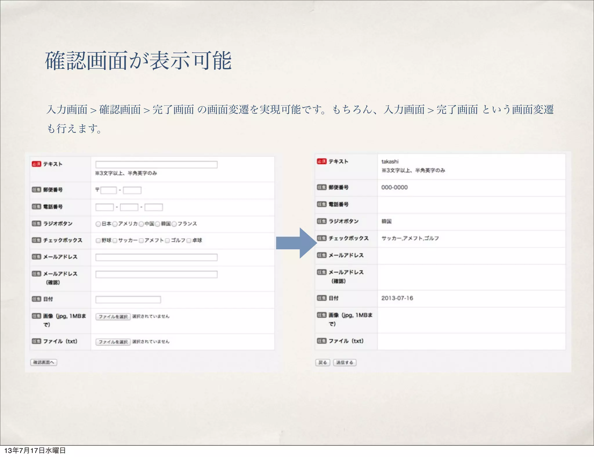This screenshot has height=457, width=594.
Task: Check the ゴルフ checkbox
Action: (x=167, y=240)
